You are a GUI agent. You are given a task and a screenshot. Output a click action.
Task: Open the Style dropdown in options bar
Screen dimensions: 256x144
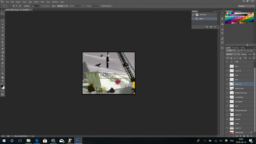pos(62,6)
